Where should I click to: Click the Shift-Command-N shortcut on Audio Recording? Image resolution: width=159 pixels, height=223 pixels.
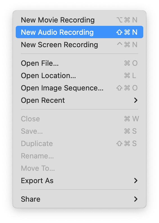(x=127, y=32)
